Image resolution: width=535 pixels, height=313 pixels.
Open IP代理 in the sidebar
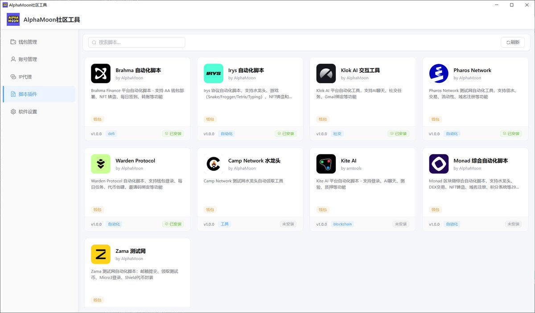39,77
